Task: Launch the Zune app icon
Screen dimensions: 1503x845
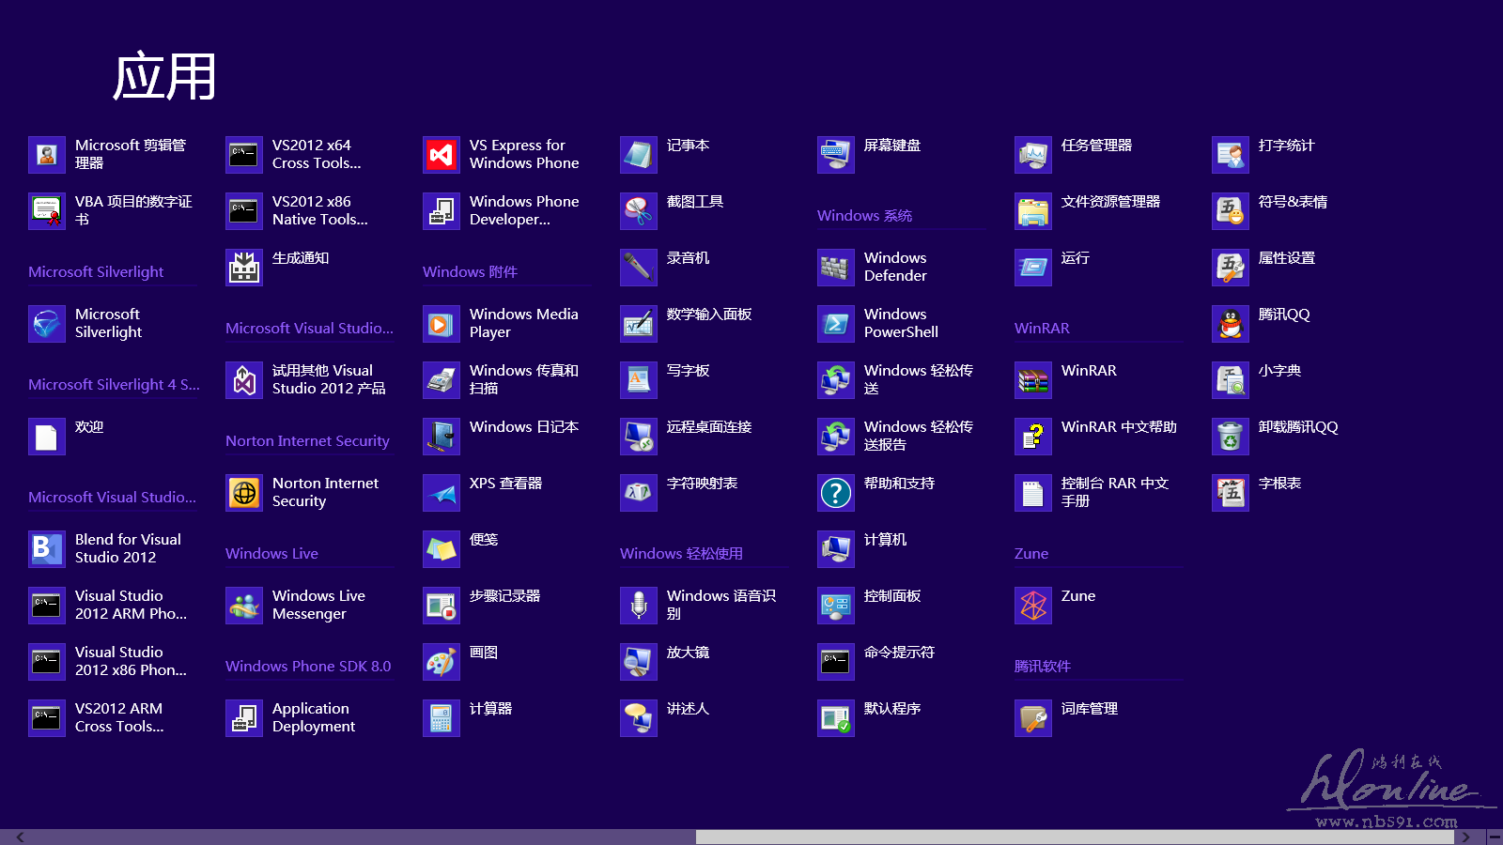Action: [1033, 606]
